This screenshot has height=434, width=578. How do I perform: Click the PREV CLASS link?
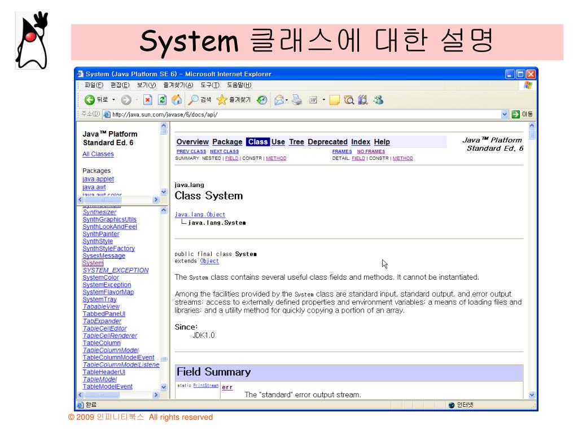(x=191, y=151)
